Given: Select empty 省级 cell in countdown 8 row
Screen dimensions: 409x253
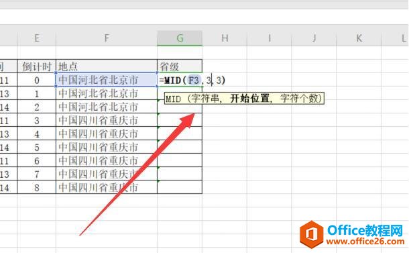Looking at the screenshot, I should click(x=180, y=187).
